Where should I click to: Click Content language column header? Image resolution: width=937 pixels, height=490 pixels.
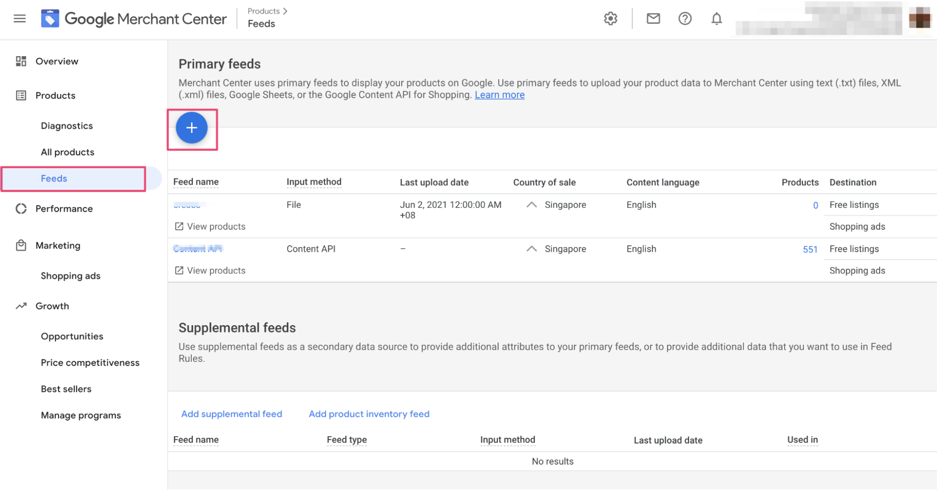(x=663, y=183)
